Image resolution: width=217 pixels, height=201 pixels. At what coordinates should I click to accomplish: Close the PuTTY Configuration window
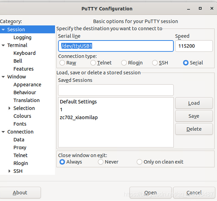[x=212, y=8]
